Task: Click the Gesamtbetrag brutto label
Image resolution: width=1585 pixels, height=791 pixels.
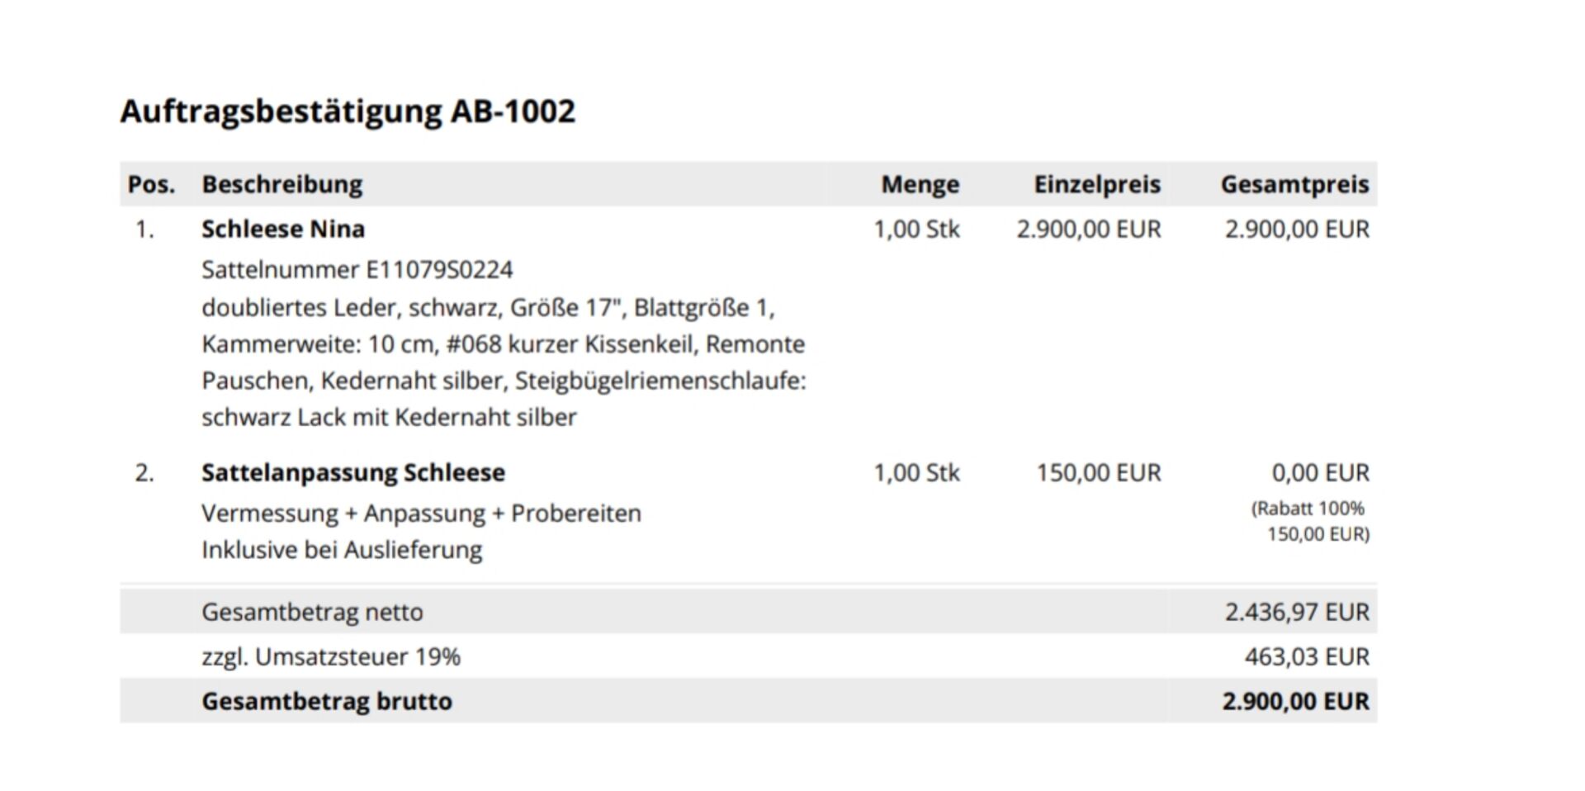Action: [x=327, y=701]
